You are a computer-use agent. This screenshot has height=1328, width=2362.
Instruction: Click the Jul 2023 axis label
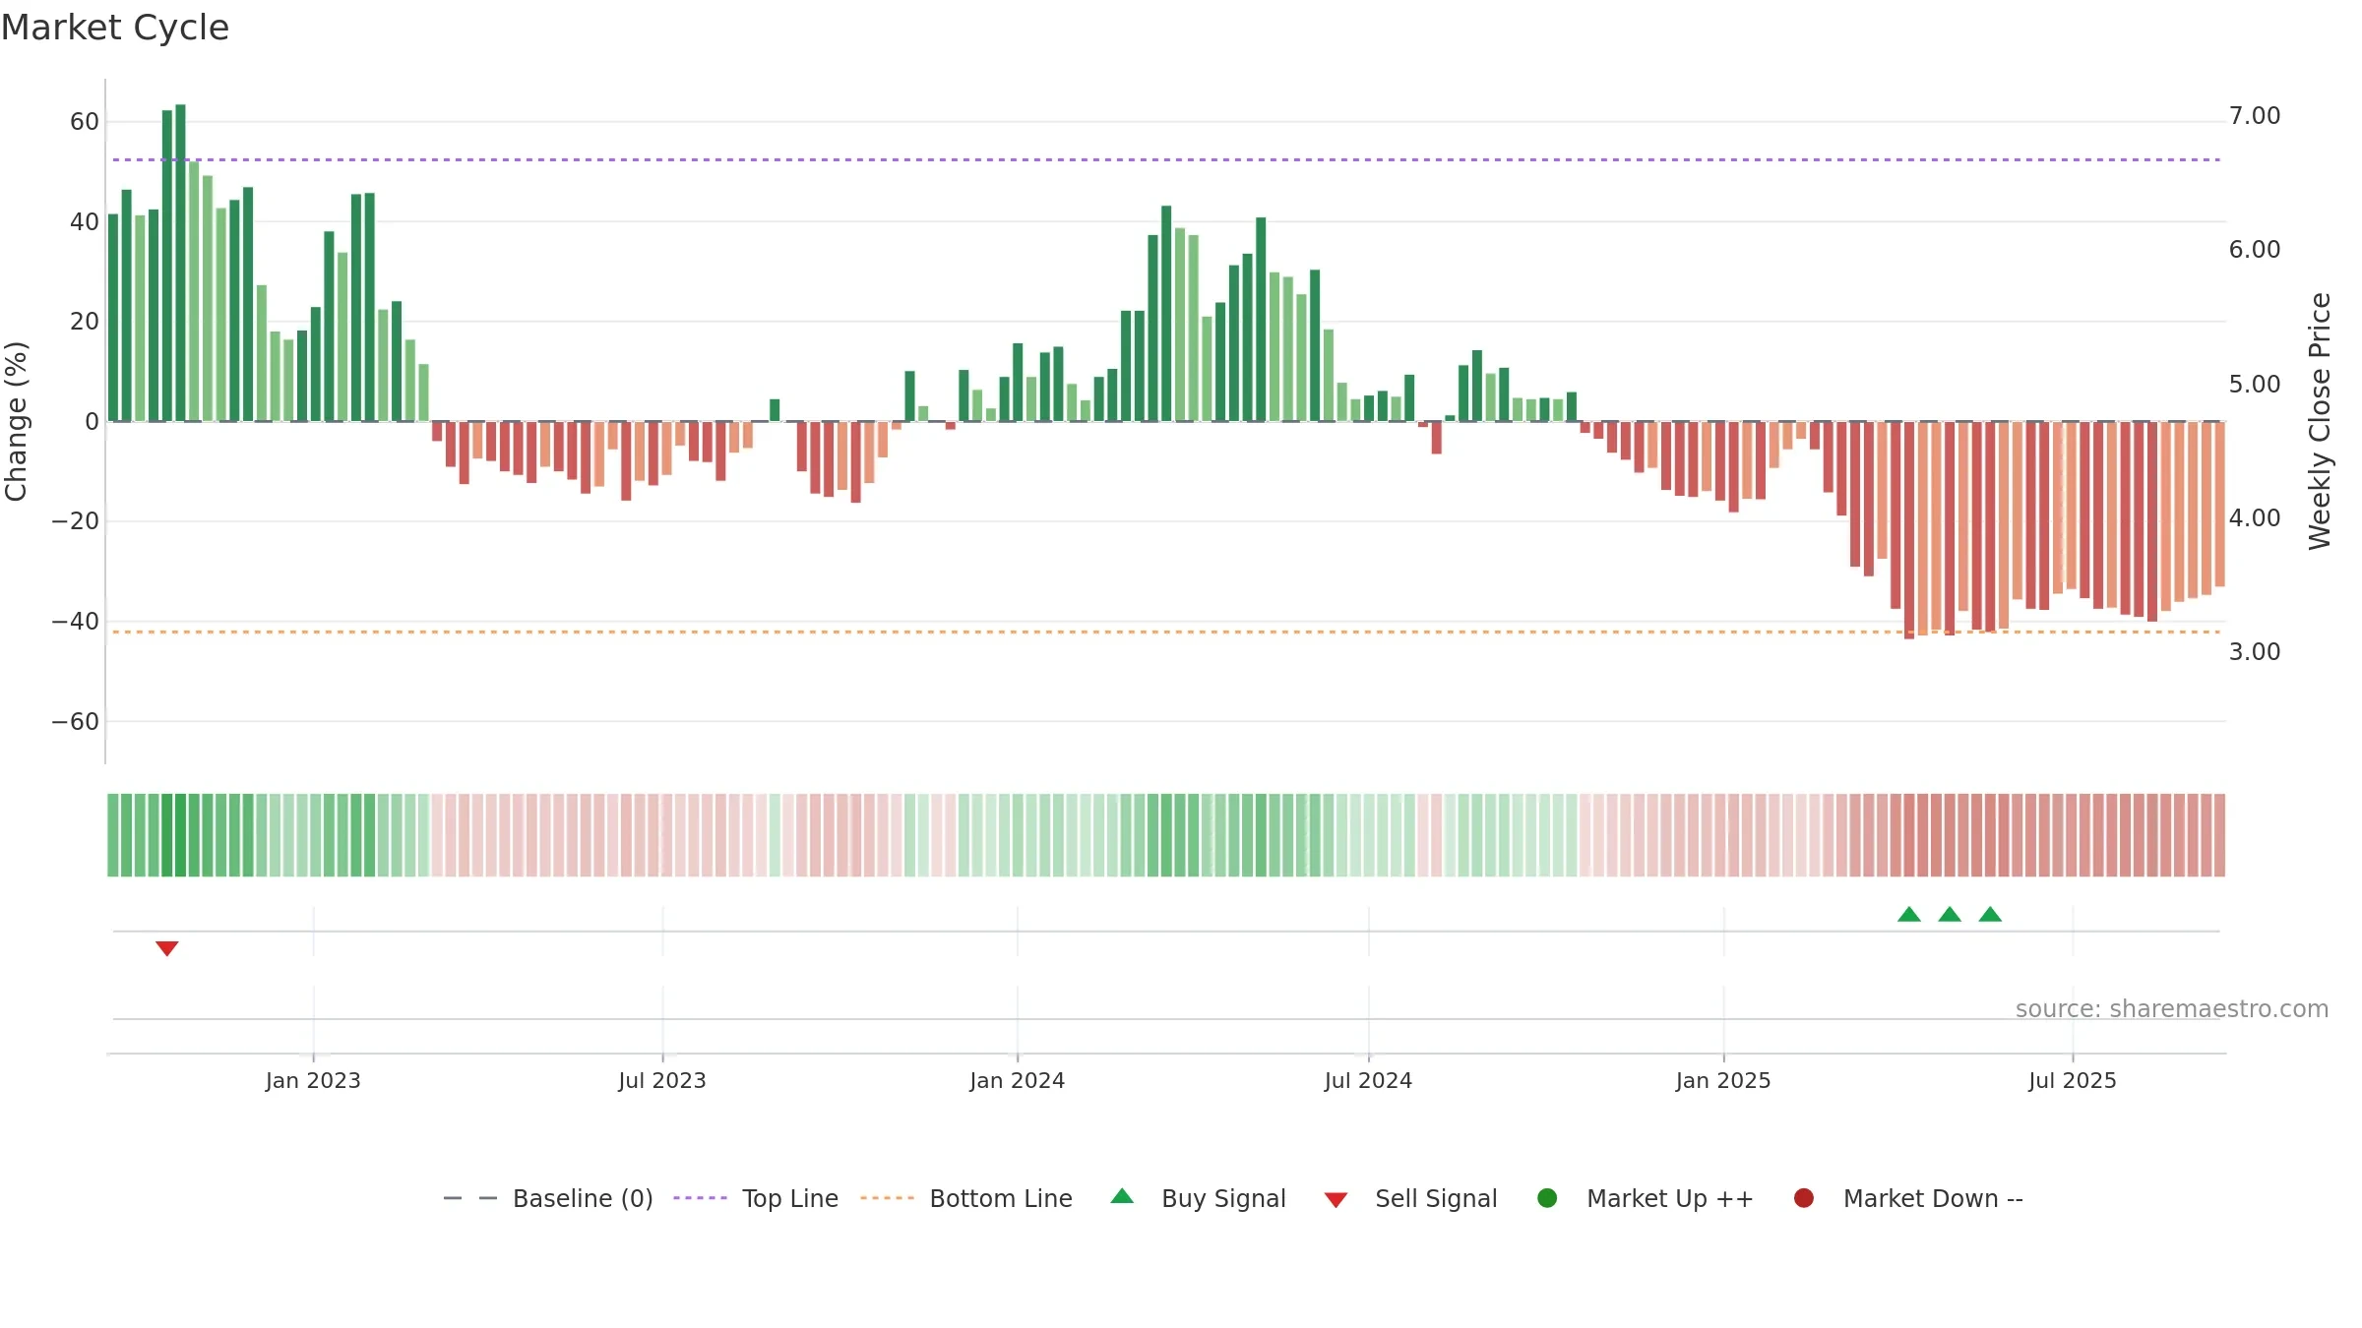[662, 1080]
